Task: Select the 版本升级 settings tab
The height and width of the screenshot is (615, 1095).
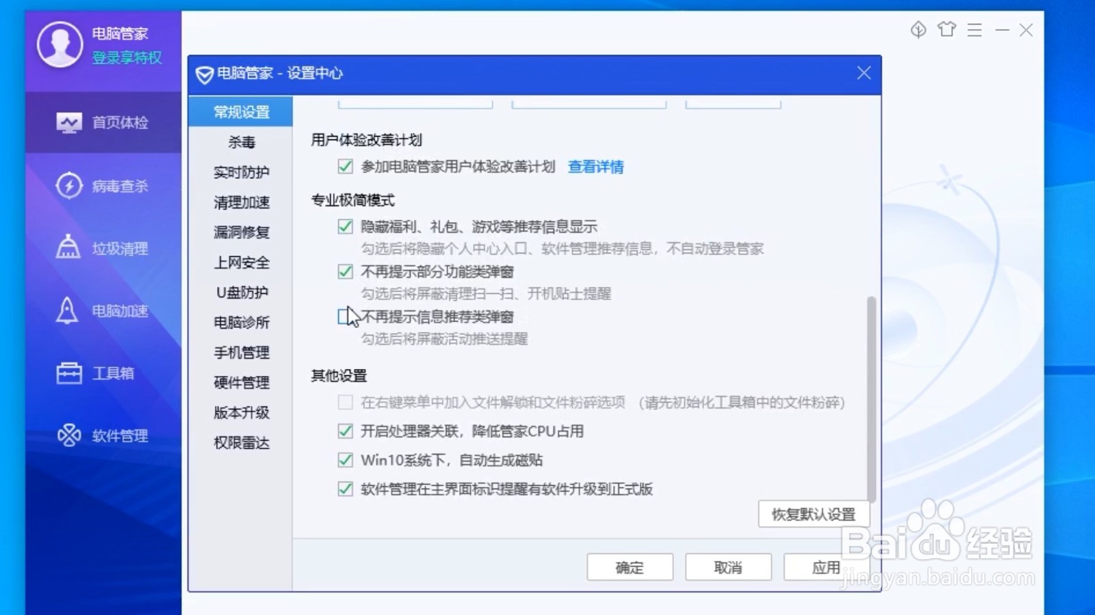Action: [x=241, y=413]
